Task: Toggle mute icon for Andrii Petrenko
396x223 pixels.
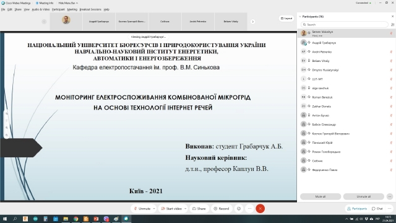Action: coord(391,52)
